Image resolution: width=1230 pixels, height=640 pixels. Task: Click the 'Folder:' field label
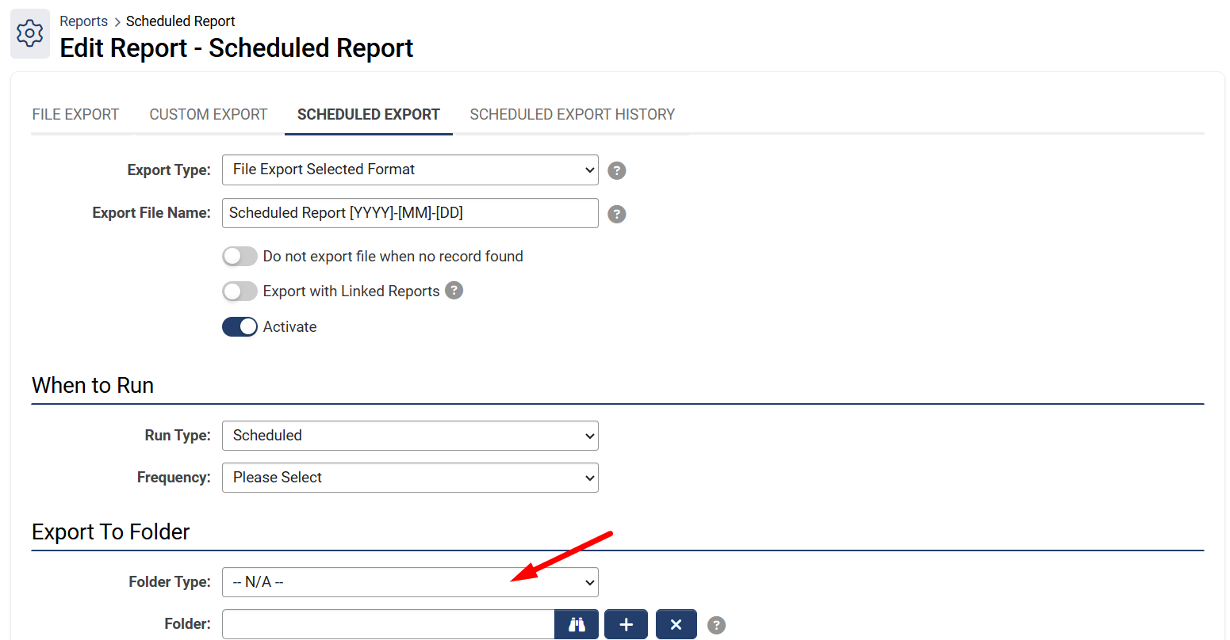[x=188, y=624]
